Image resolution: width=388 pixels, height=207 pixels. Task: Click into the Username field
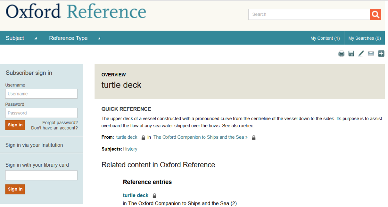(x=41, y=94)
